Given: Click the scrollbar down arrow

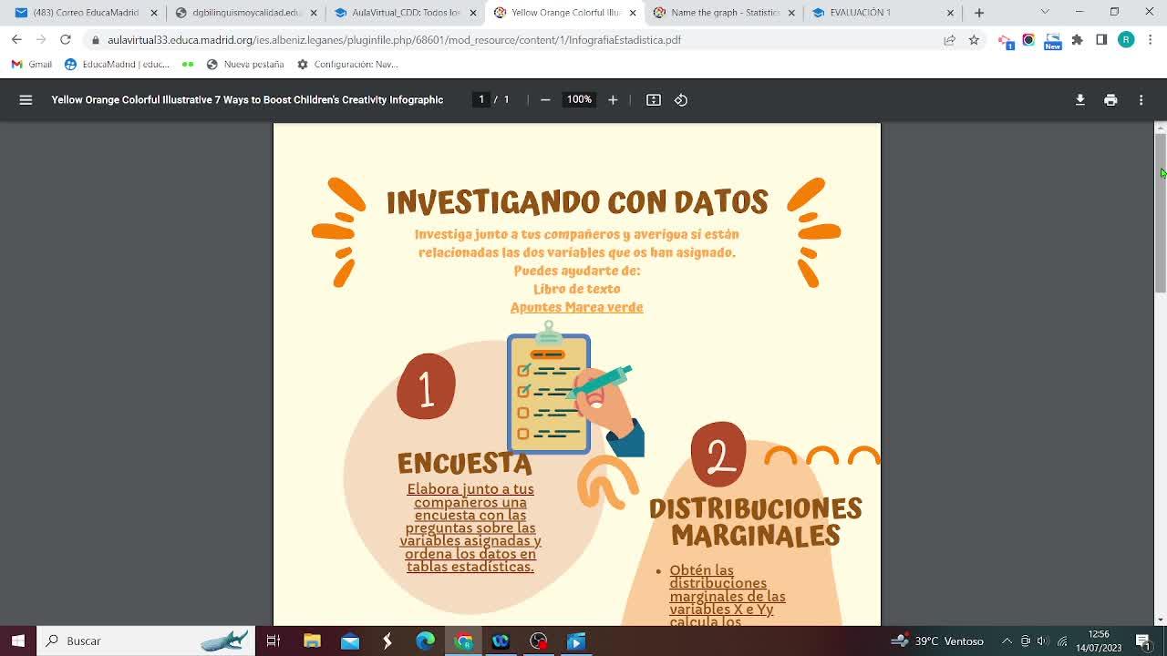Looking at the screenshot, I should pyautogui.click(x=1161, y=620).
